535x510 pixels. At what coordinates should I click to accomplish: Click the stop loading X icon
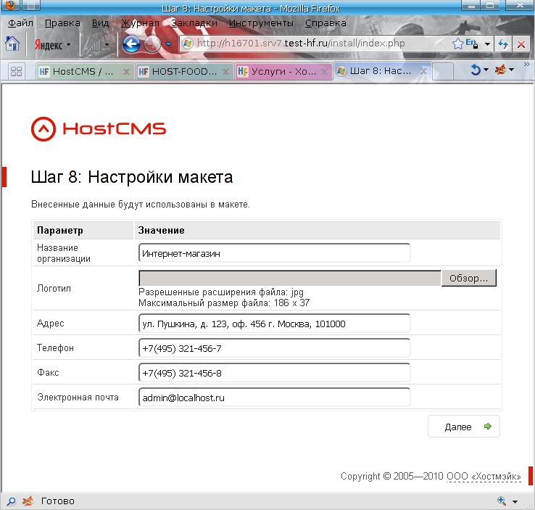click(x=521, y=44)
